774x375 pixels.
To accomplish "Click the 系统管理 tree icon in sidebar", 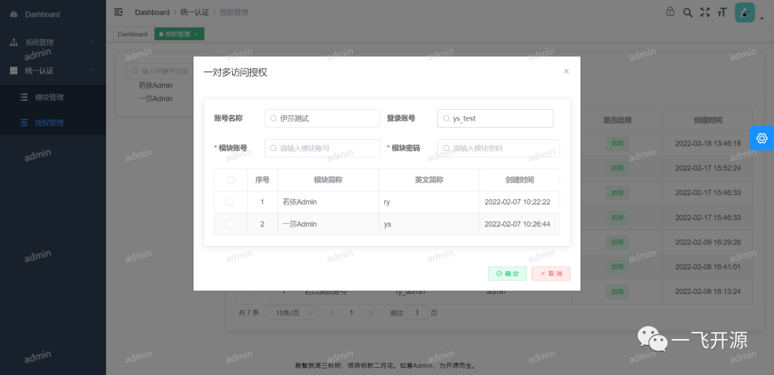I will 14,42.
